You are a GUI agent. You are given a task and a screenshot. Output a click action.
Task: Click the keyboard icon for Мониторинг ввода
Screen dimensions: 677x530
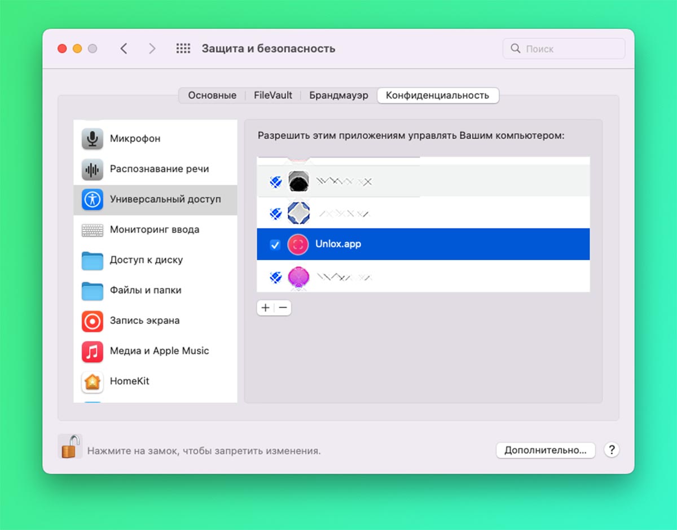(x=92, y=230)
